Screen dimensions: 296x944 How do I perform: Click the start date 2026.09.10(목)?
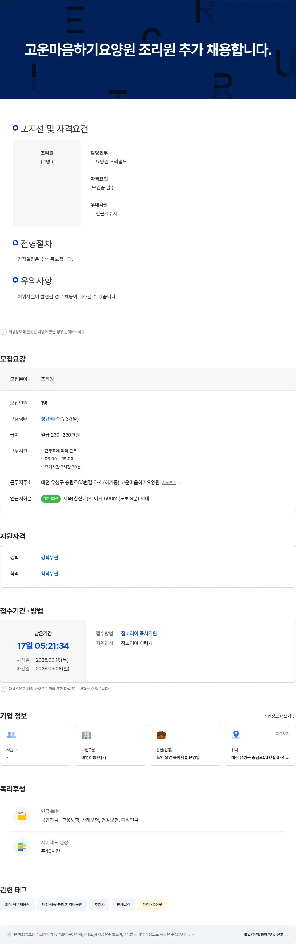(x=52, y=660)
